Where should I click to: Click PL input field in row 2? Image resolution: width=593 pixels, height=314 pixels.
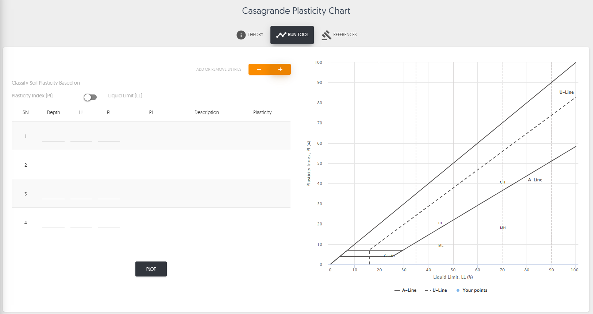point(109,166)
